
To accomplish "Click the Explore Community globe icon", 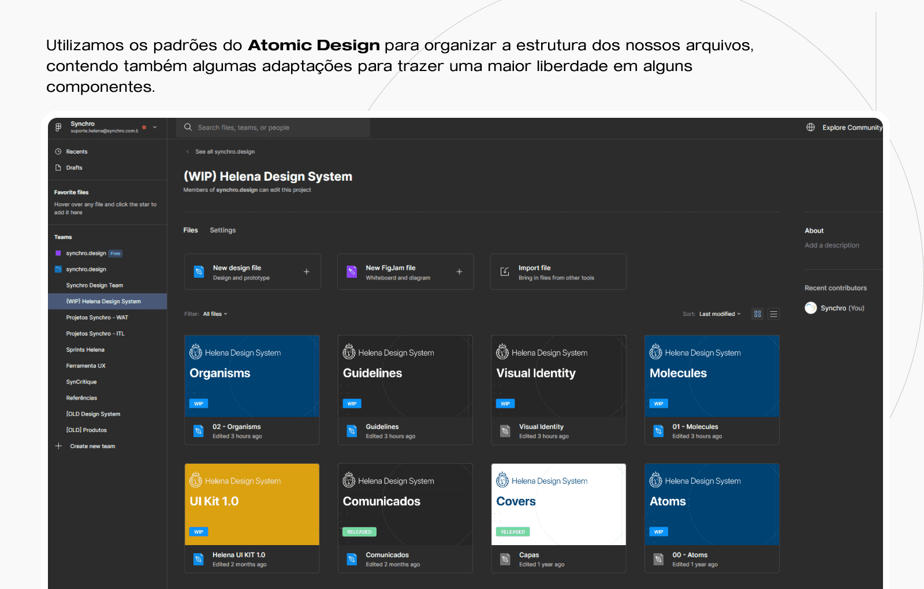I will tap(811, 127).
